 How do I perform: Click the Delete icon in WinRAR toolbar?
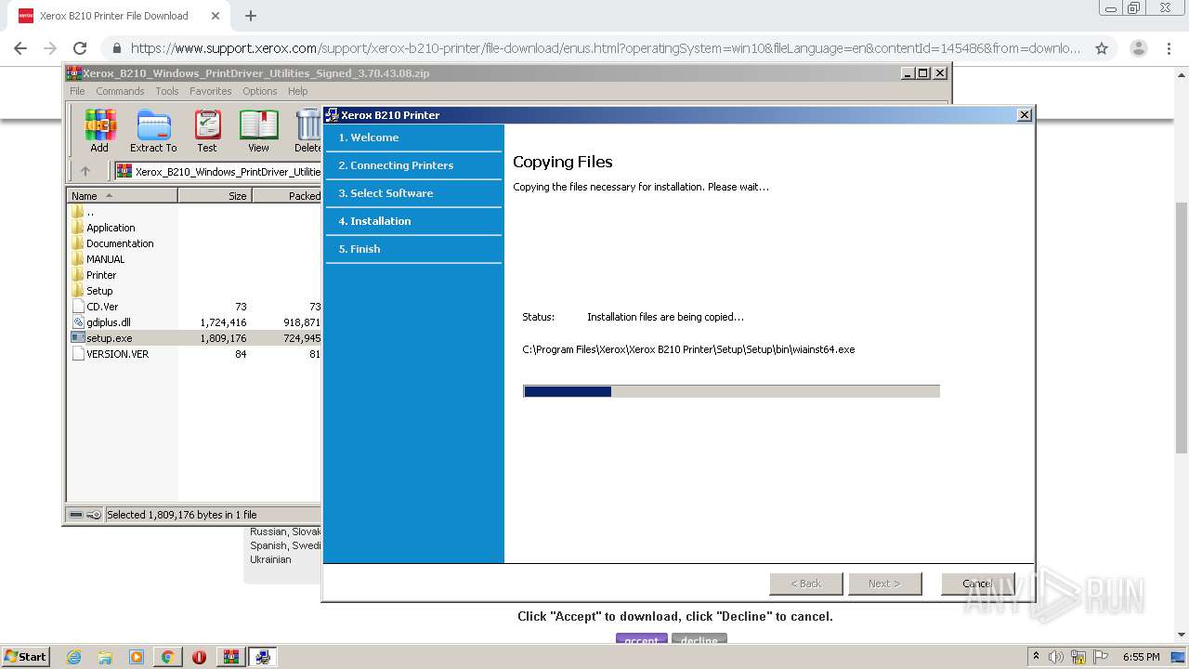(307, 131)
